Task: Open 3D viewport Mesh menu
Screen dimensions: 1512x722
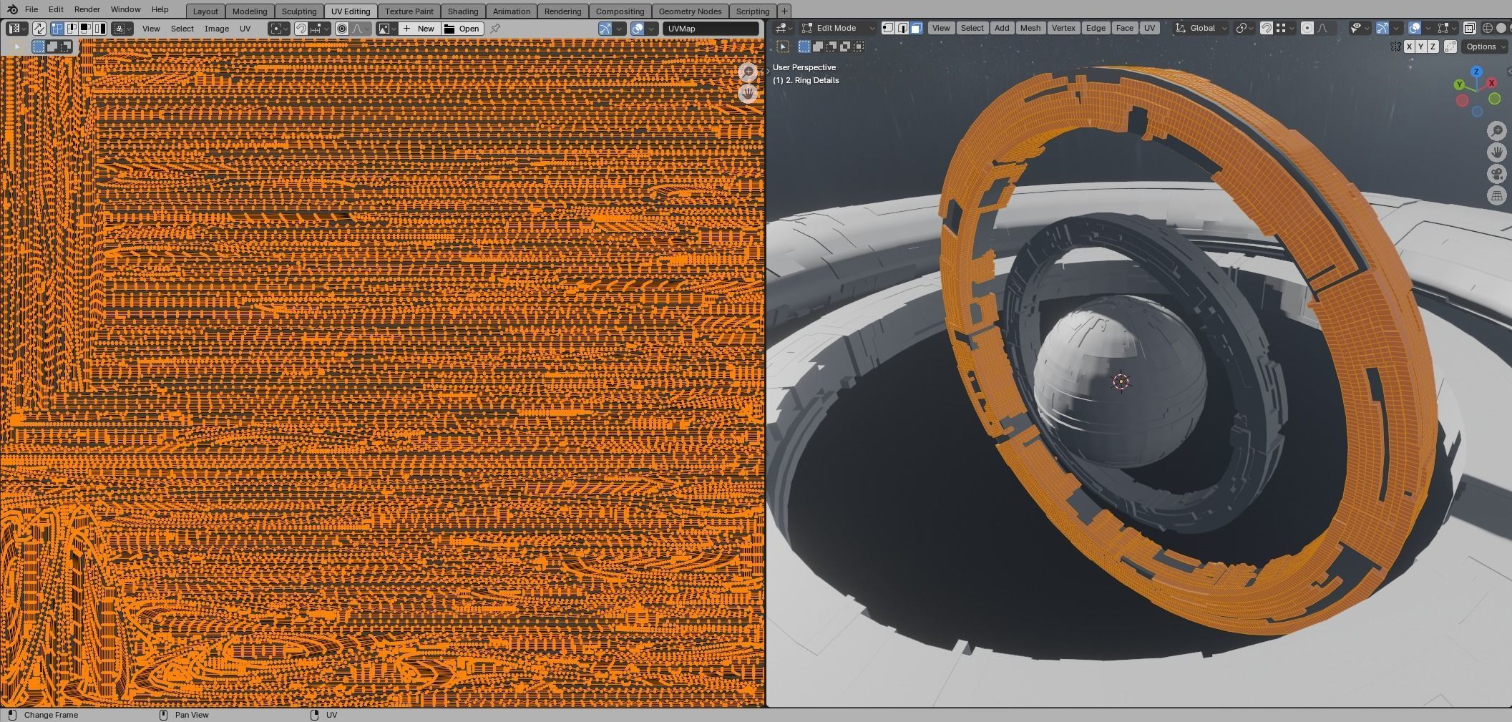Action: click(1030, 28)
